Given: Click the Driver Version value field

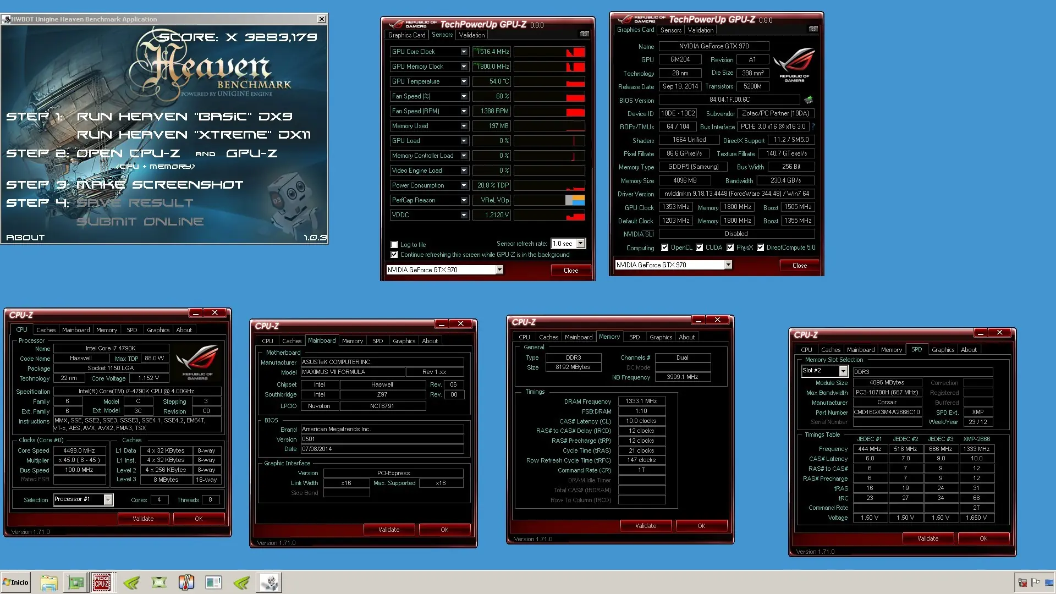Looking at the screenshot, I should pos(736,194).
